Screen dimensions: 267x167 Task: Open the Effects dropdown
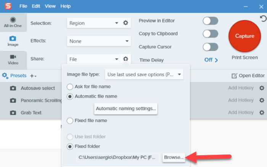[99, 41]
